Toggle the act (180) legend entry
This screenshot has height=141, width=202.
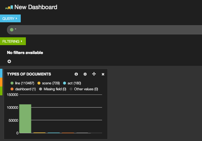(72, 83)
